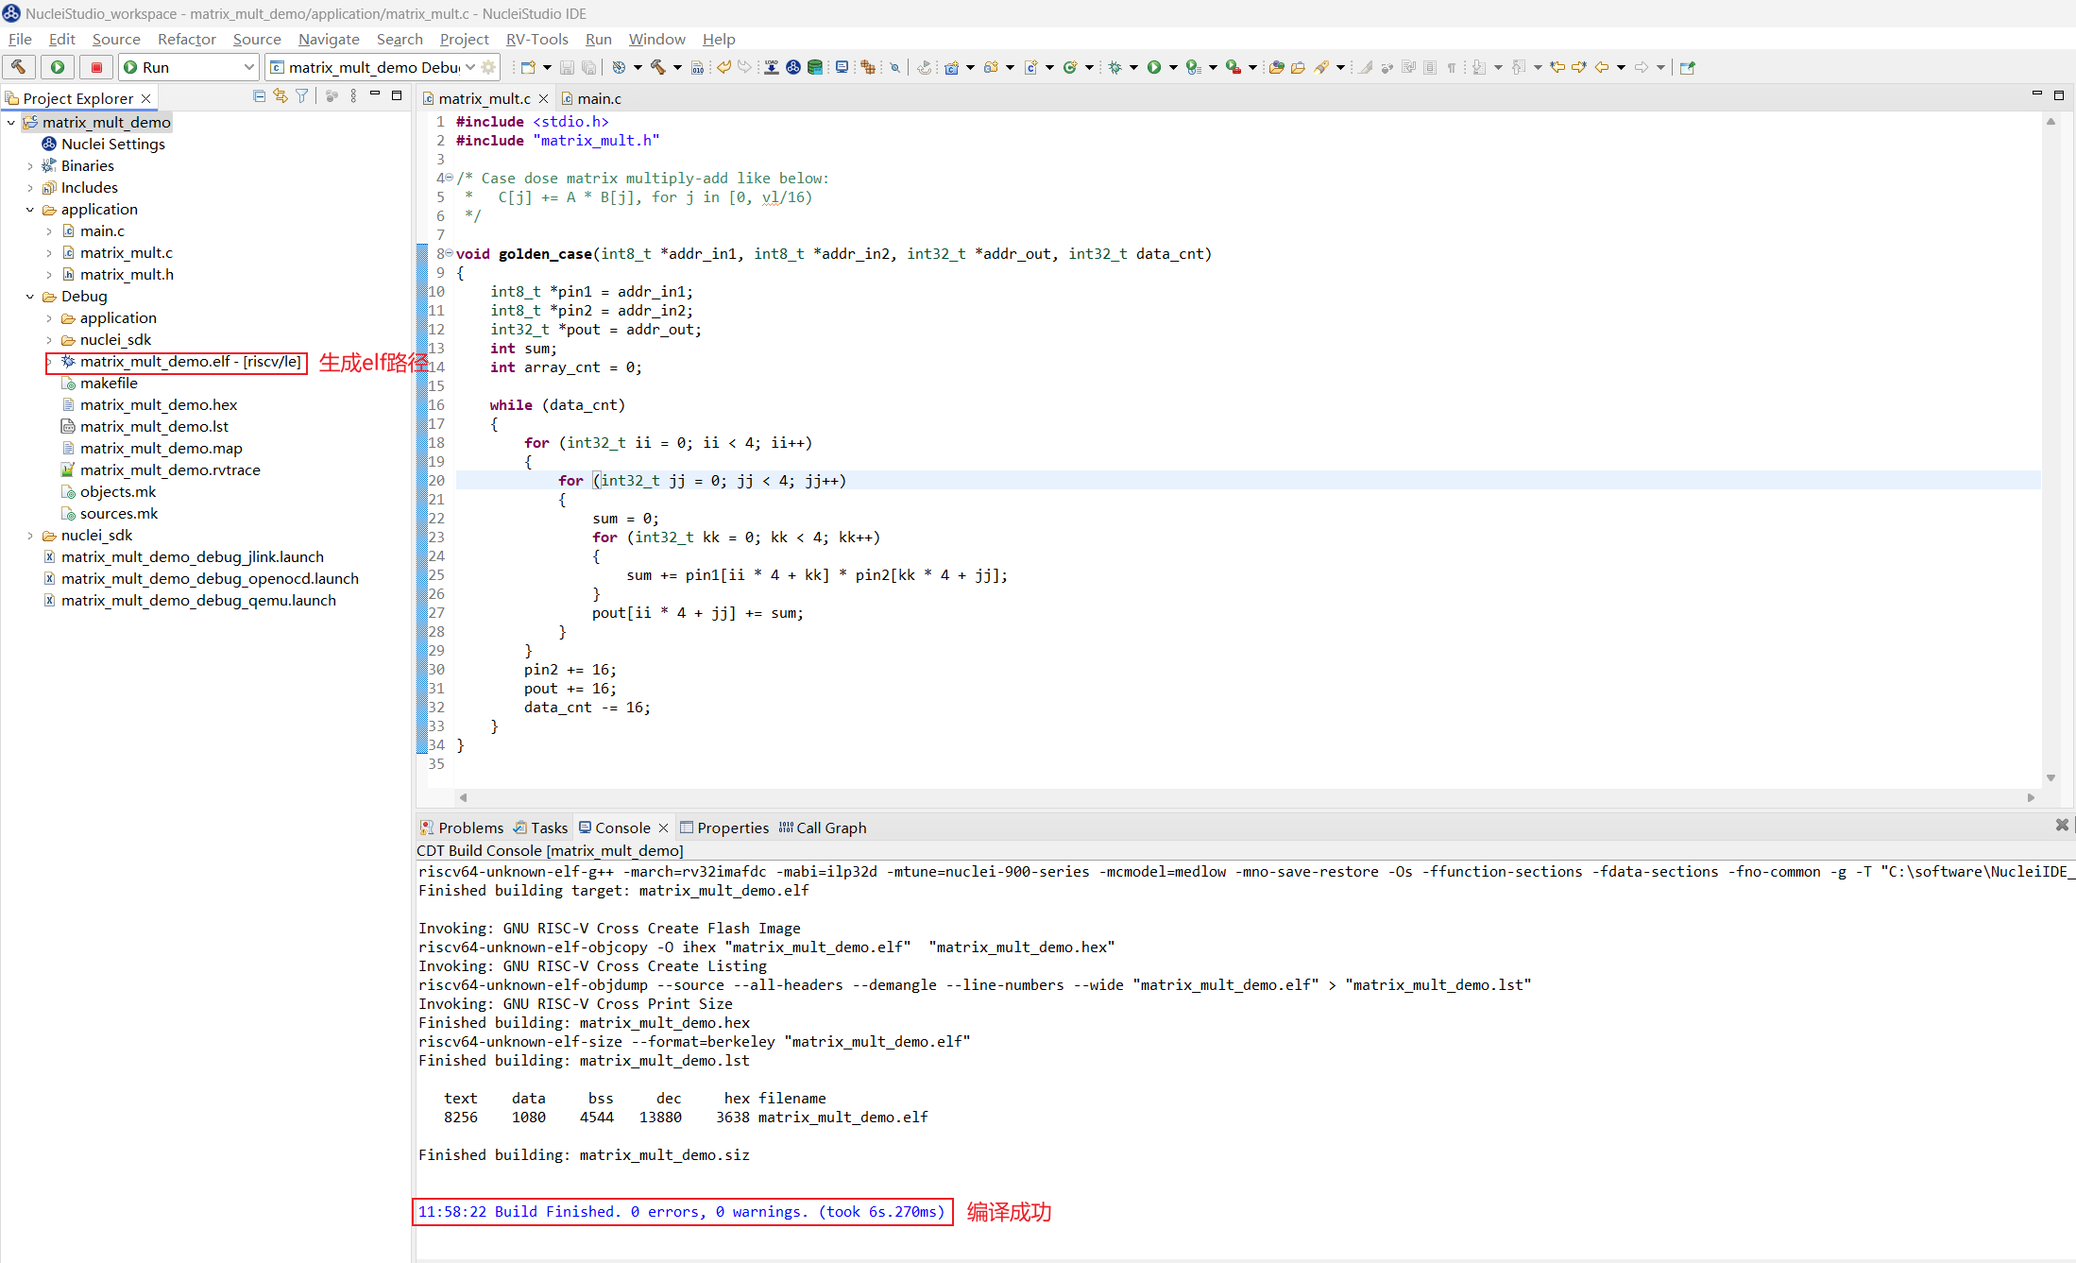Select the makefile in the Debug folder
Image resolution: width=2076 pixels, height=1263 pixels.
click(99, 384)
